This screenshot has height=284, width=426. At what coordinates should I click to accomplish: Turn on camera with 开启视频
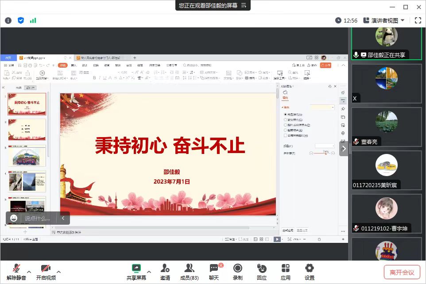tap(46, 272)
